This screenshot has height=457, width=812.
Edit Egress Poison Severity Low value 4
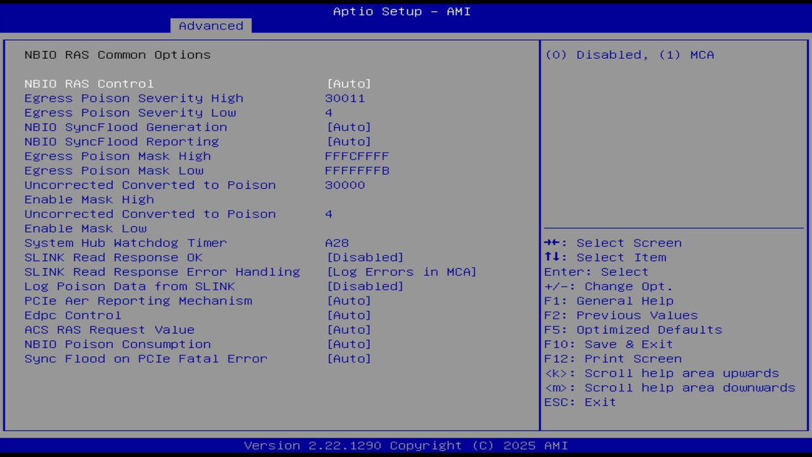point(329,113)
